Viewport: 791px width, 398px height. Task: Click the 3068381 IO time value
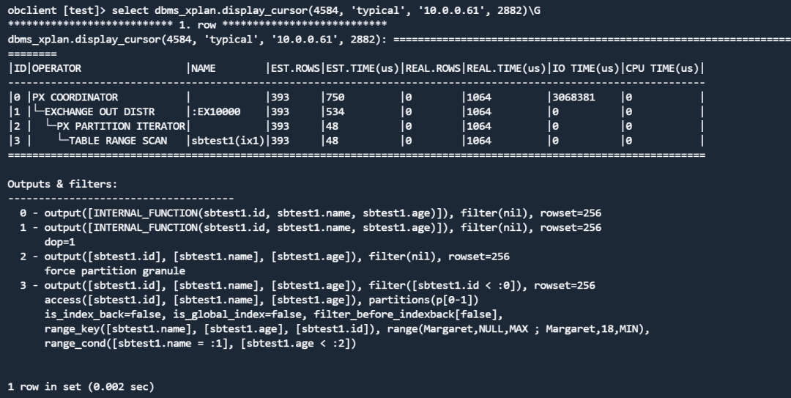pyautogui.click(x=573, y=97)
